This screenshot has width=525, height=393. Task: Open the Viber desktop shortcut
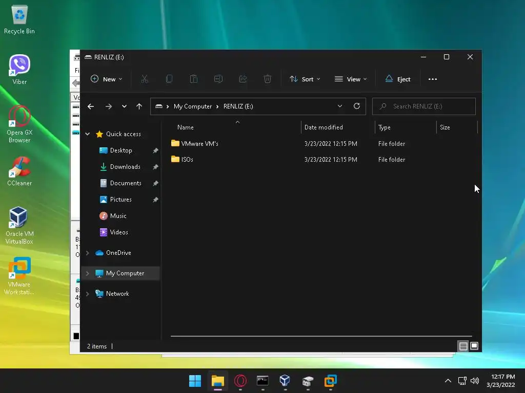click(x=19, y=70)
